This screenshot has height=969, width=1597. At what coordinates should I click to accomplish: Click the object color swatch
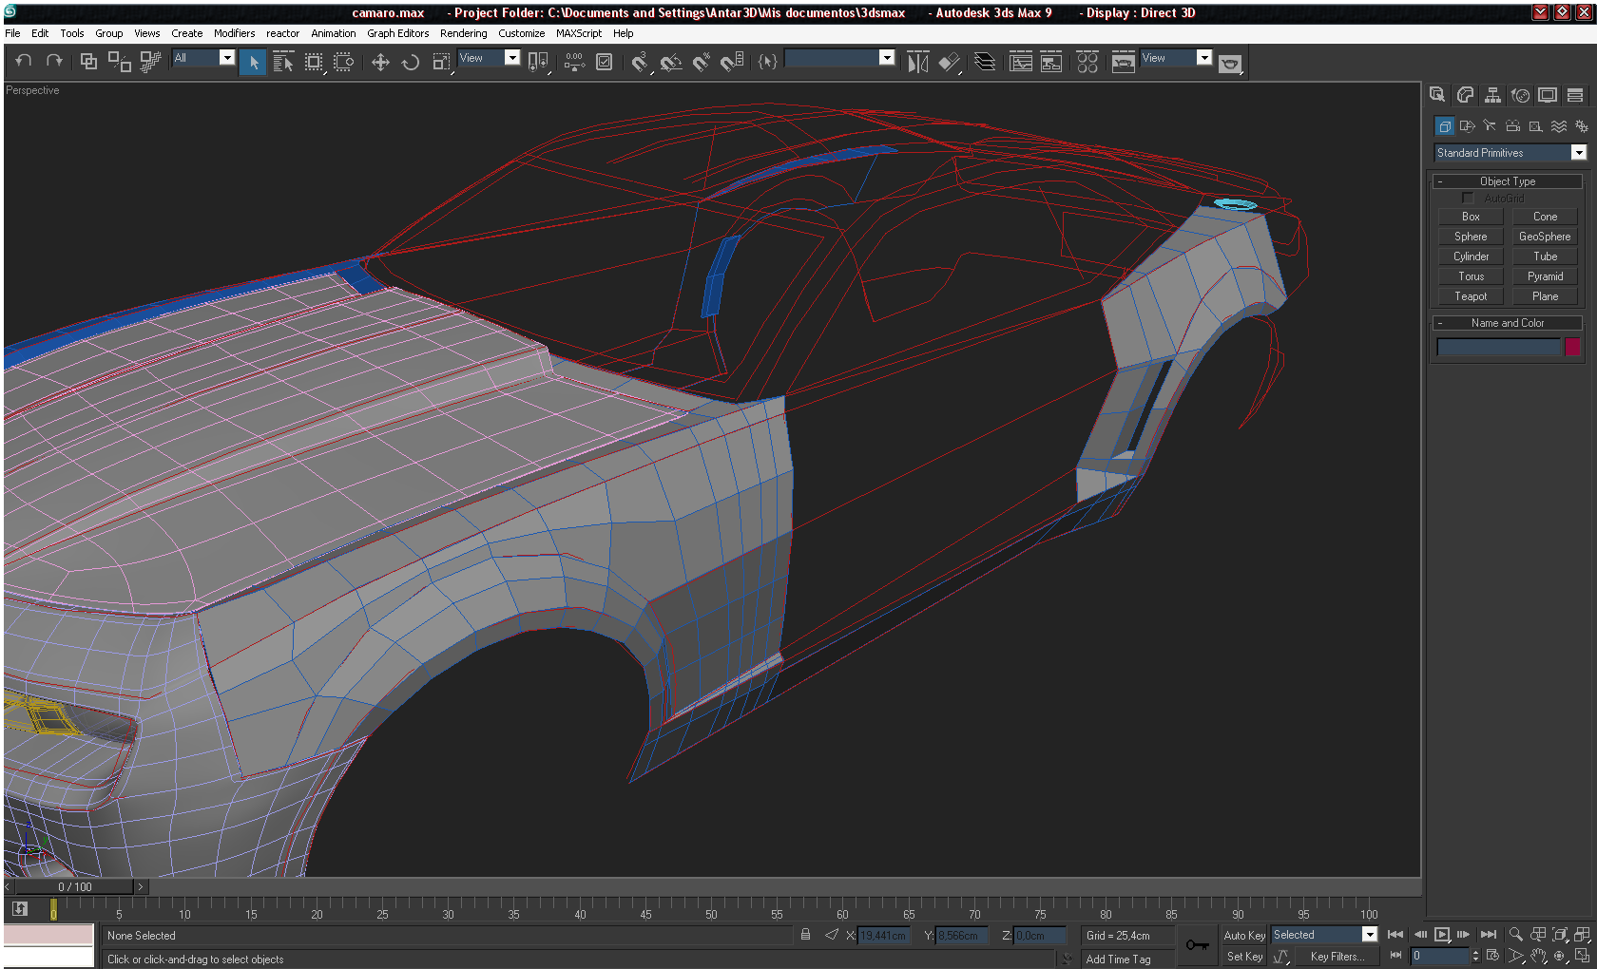(1572, 347)
